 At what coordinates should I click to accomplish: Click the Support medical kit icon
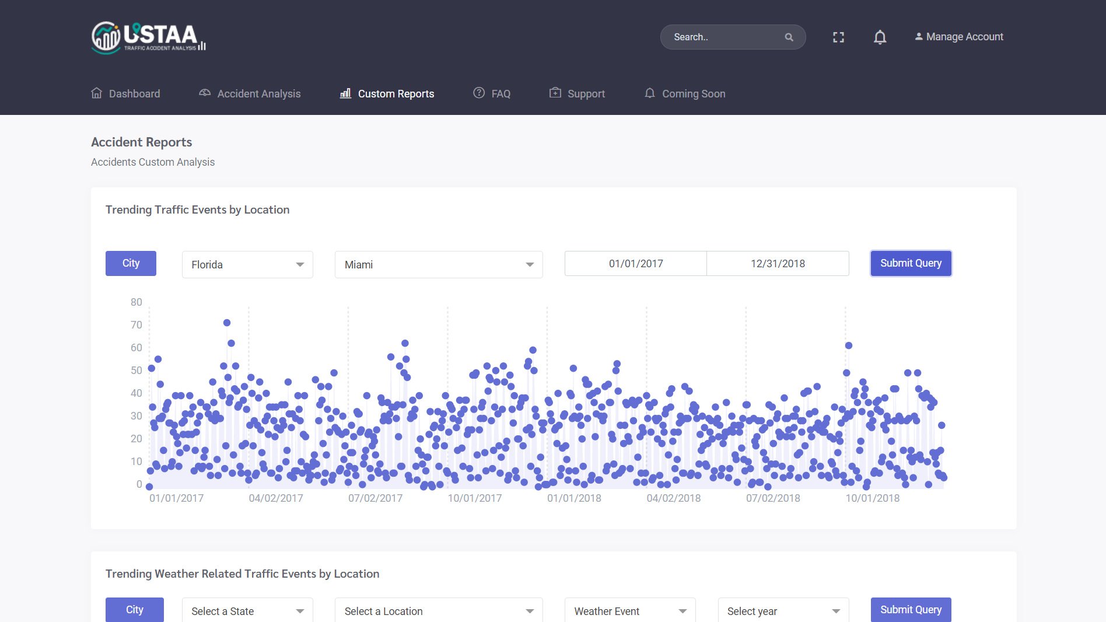point(555,93)
